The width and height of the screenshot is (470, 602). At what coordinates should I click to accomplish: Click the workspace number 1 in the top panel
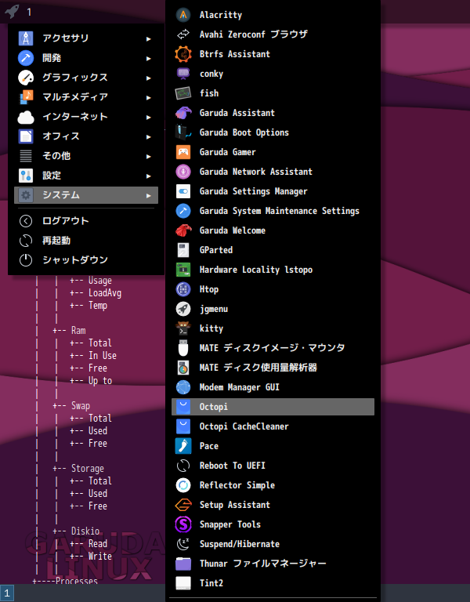29,12
